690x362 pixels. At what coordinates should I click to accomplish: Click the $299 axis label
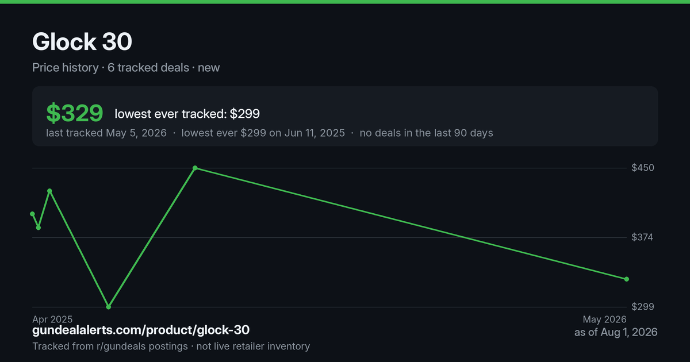tap(643, 307)
